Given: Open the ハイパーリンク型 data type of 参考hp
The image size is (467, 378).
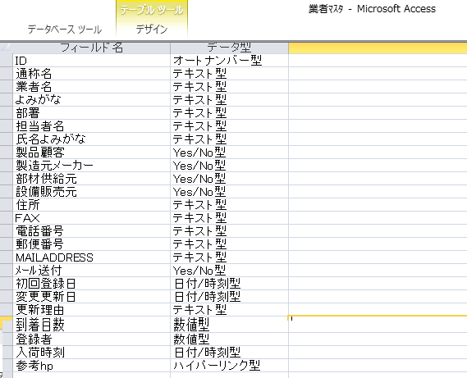Looking at the screenshot, I should 229,365.
